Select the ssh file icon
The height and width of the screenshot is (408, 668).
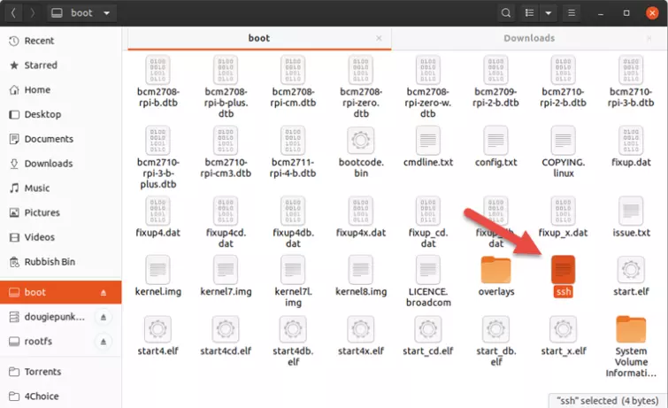(x=564, y=269)
